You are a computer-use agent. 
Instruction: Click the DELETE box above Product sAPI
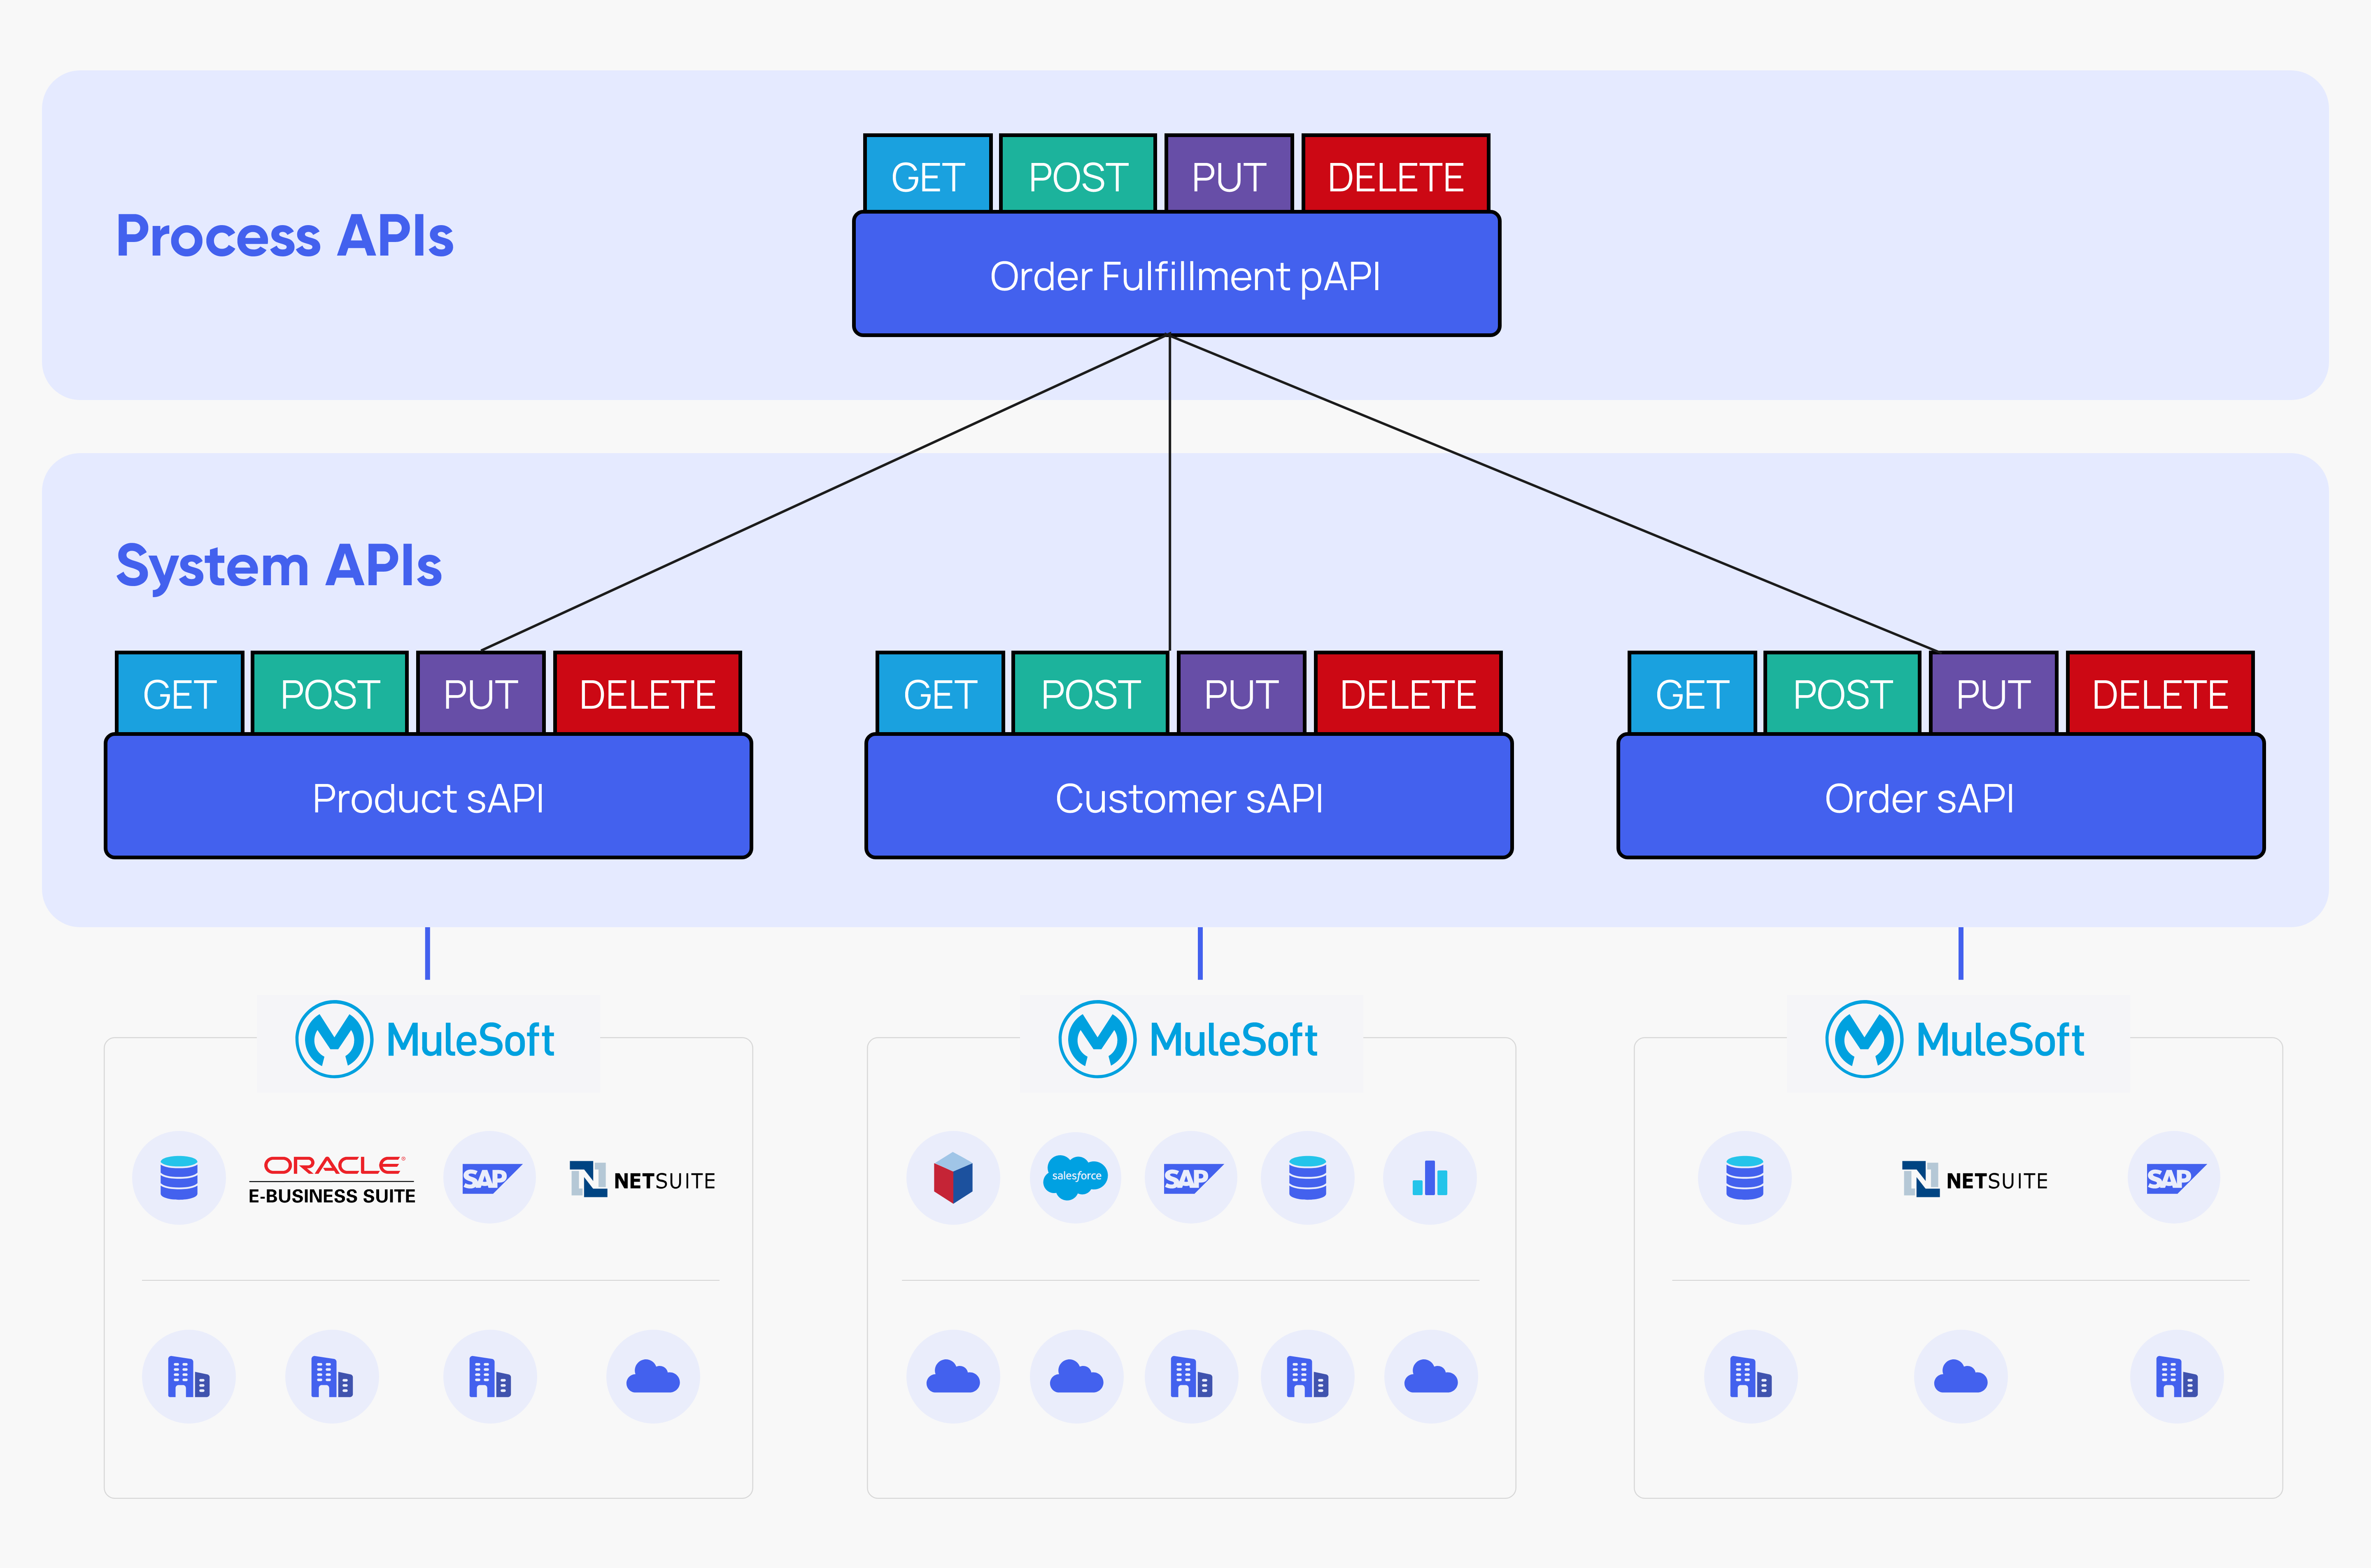pos(648,693)
